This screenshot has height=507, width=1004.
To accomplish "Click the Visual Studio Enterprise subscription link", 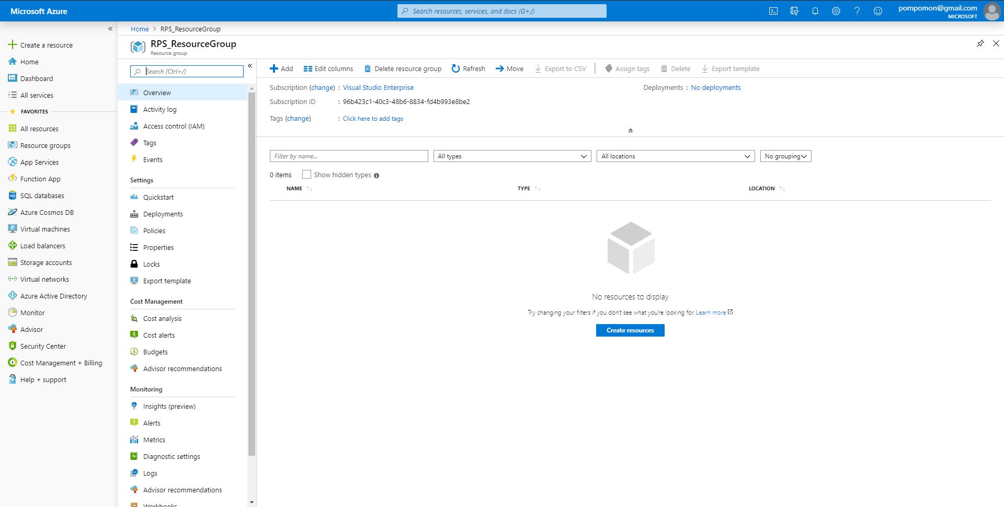I will (378, 88).
